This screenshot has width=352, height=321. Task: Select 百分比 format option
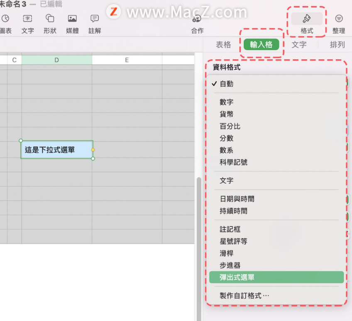click(276, 126)
